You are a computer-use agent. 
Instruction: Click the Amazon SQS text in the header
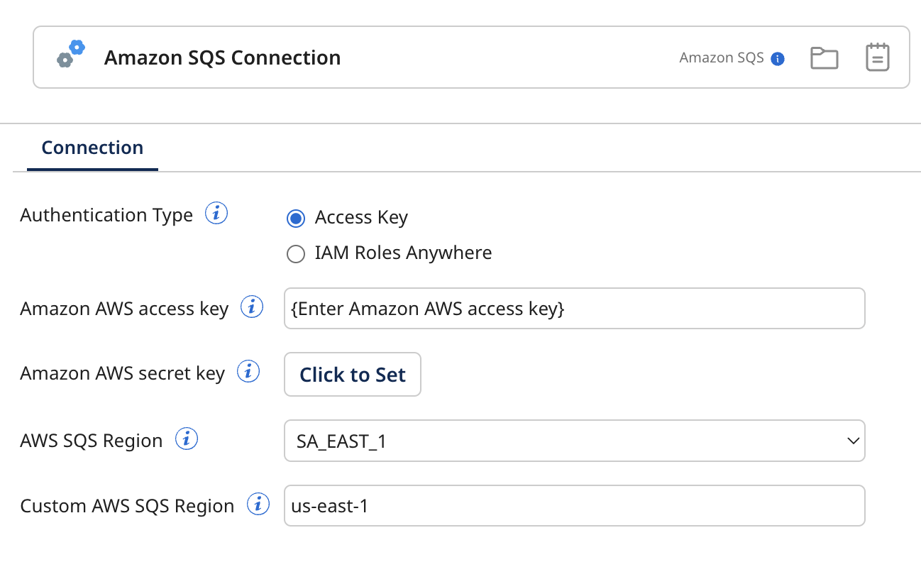(721, 58)
